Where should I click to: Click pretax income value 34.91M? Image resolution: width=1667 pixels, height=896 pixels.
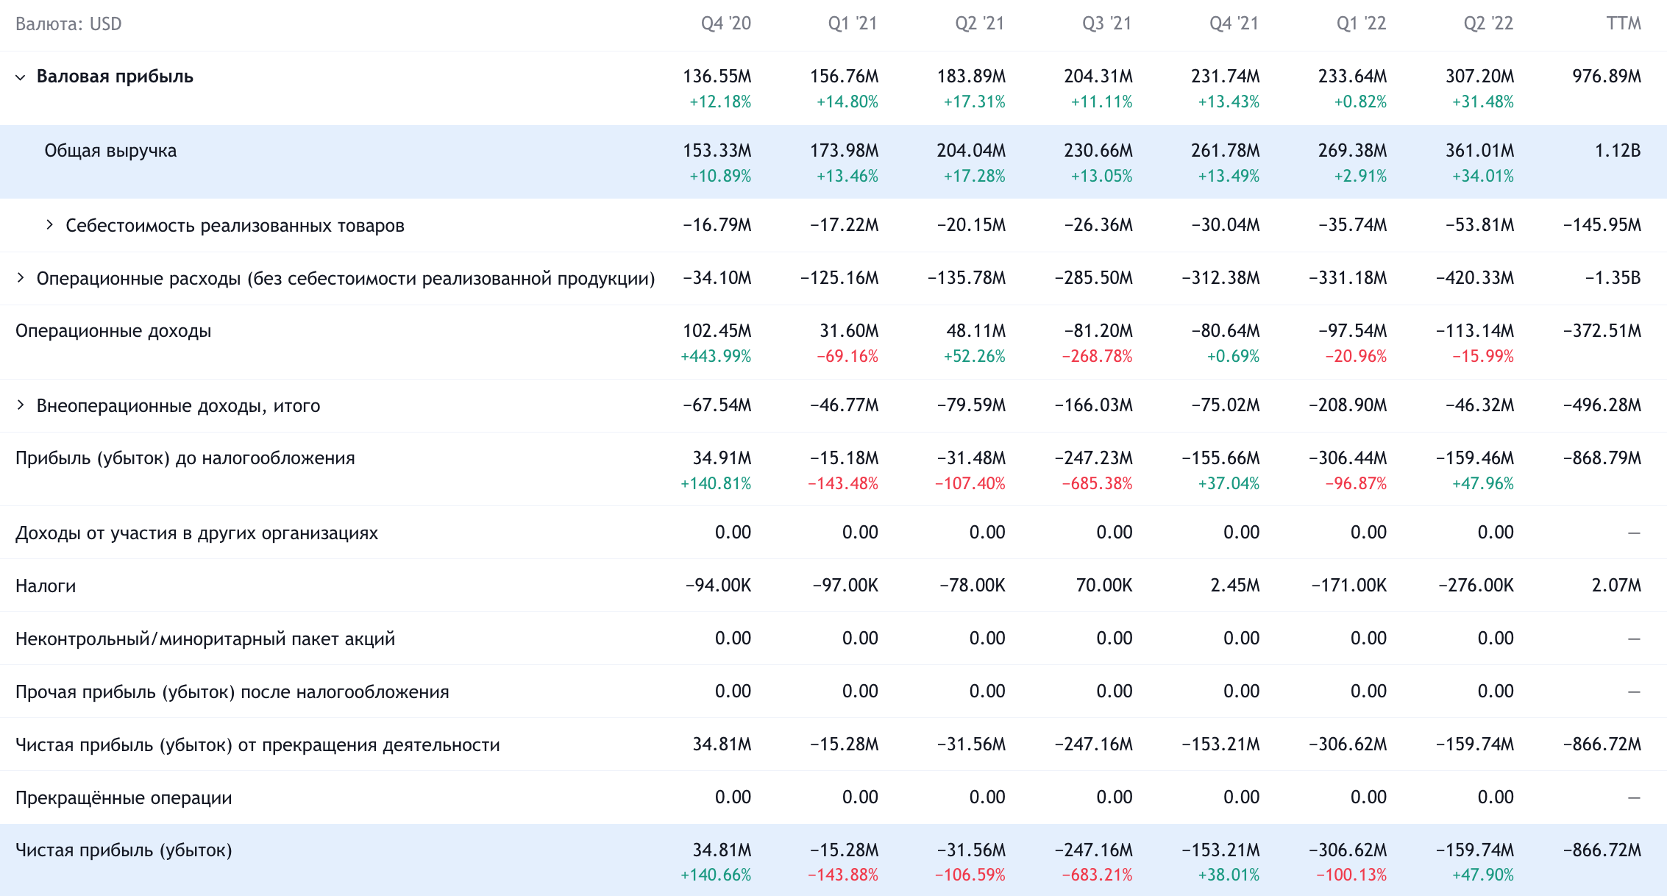point(722,458)
